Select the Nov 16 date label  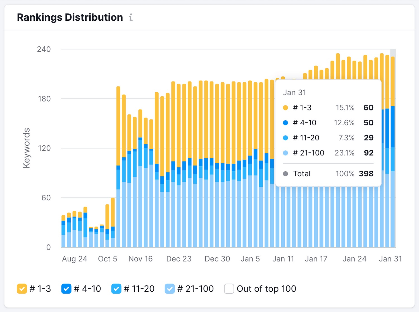pos(141,259)
